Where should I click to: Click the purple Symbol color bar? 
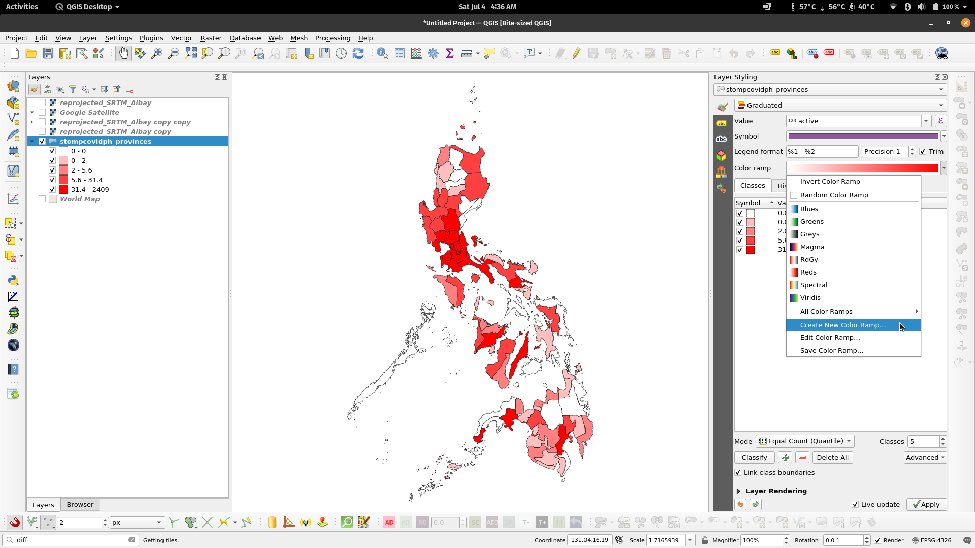point(863,136)
